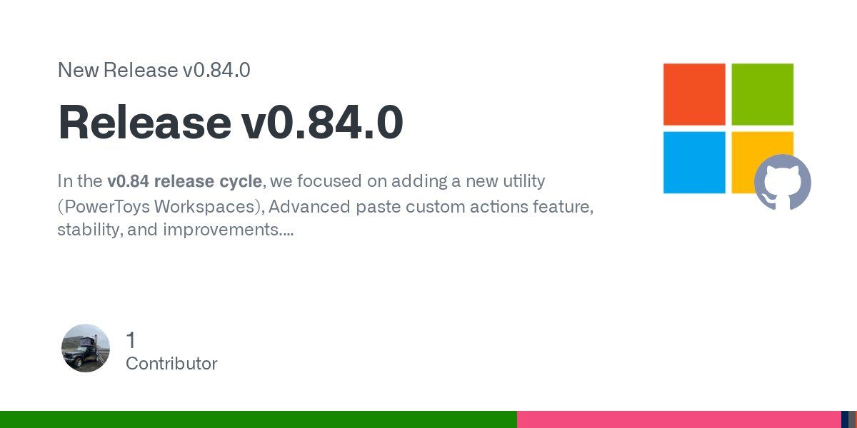Click the green square of Microsoft logo
Image resolution: width=857 pixels, height=428 pixels.
762,94
